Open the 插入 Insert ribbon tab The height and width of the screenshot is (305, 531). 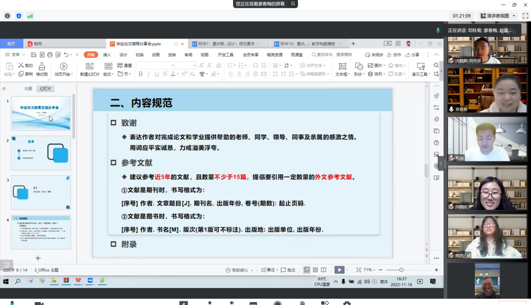coord(107,55)
